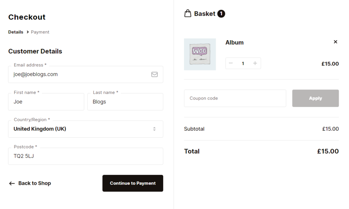Click the up-down arrows in the country field
Viewport: 349px width, 209px height.
tap(154, 129)
